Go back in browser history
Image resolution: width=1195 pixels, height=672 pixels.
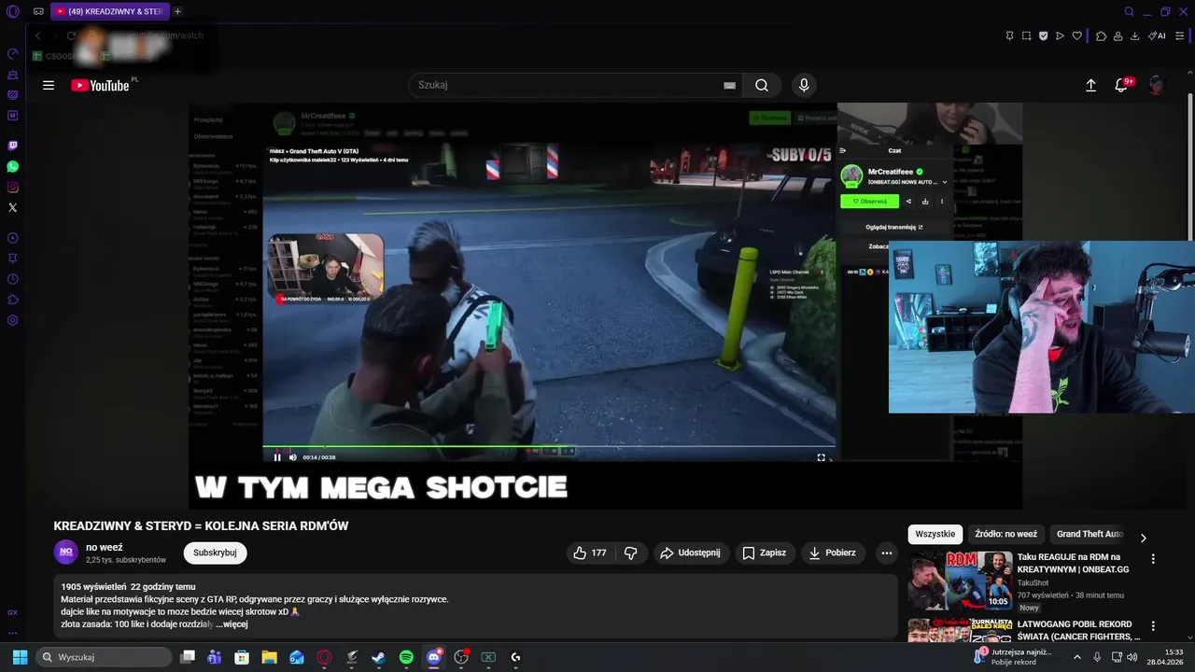[x=37, y=35]
